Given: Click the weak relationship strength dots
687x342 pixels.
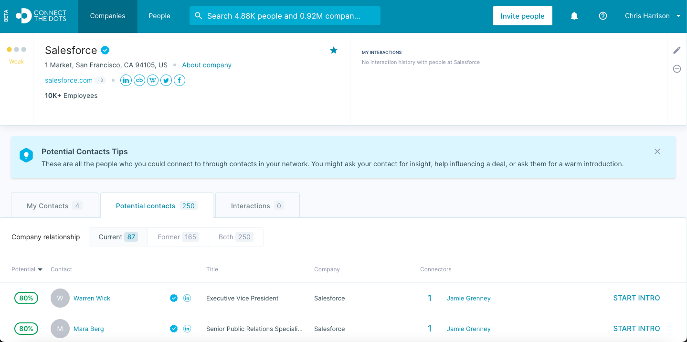Looking at the screenshot, I should point(16,49).
